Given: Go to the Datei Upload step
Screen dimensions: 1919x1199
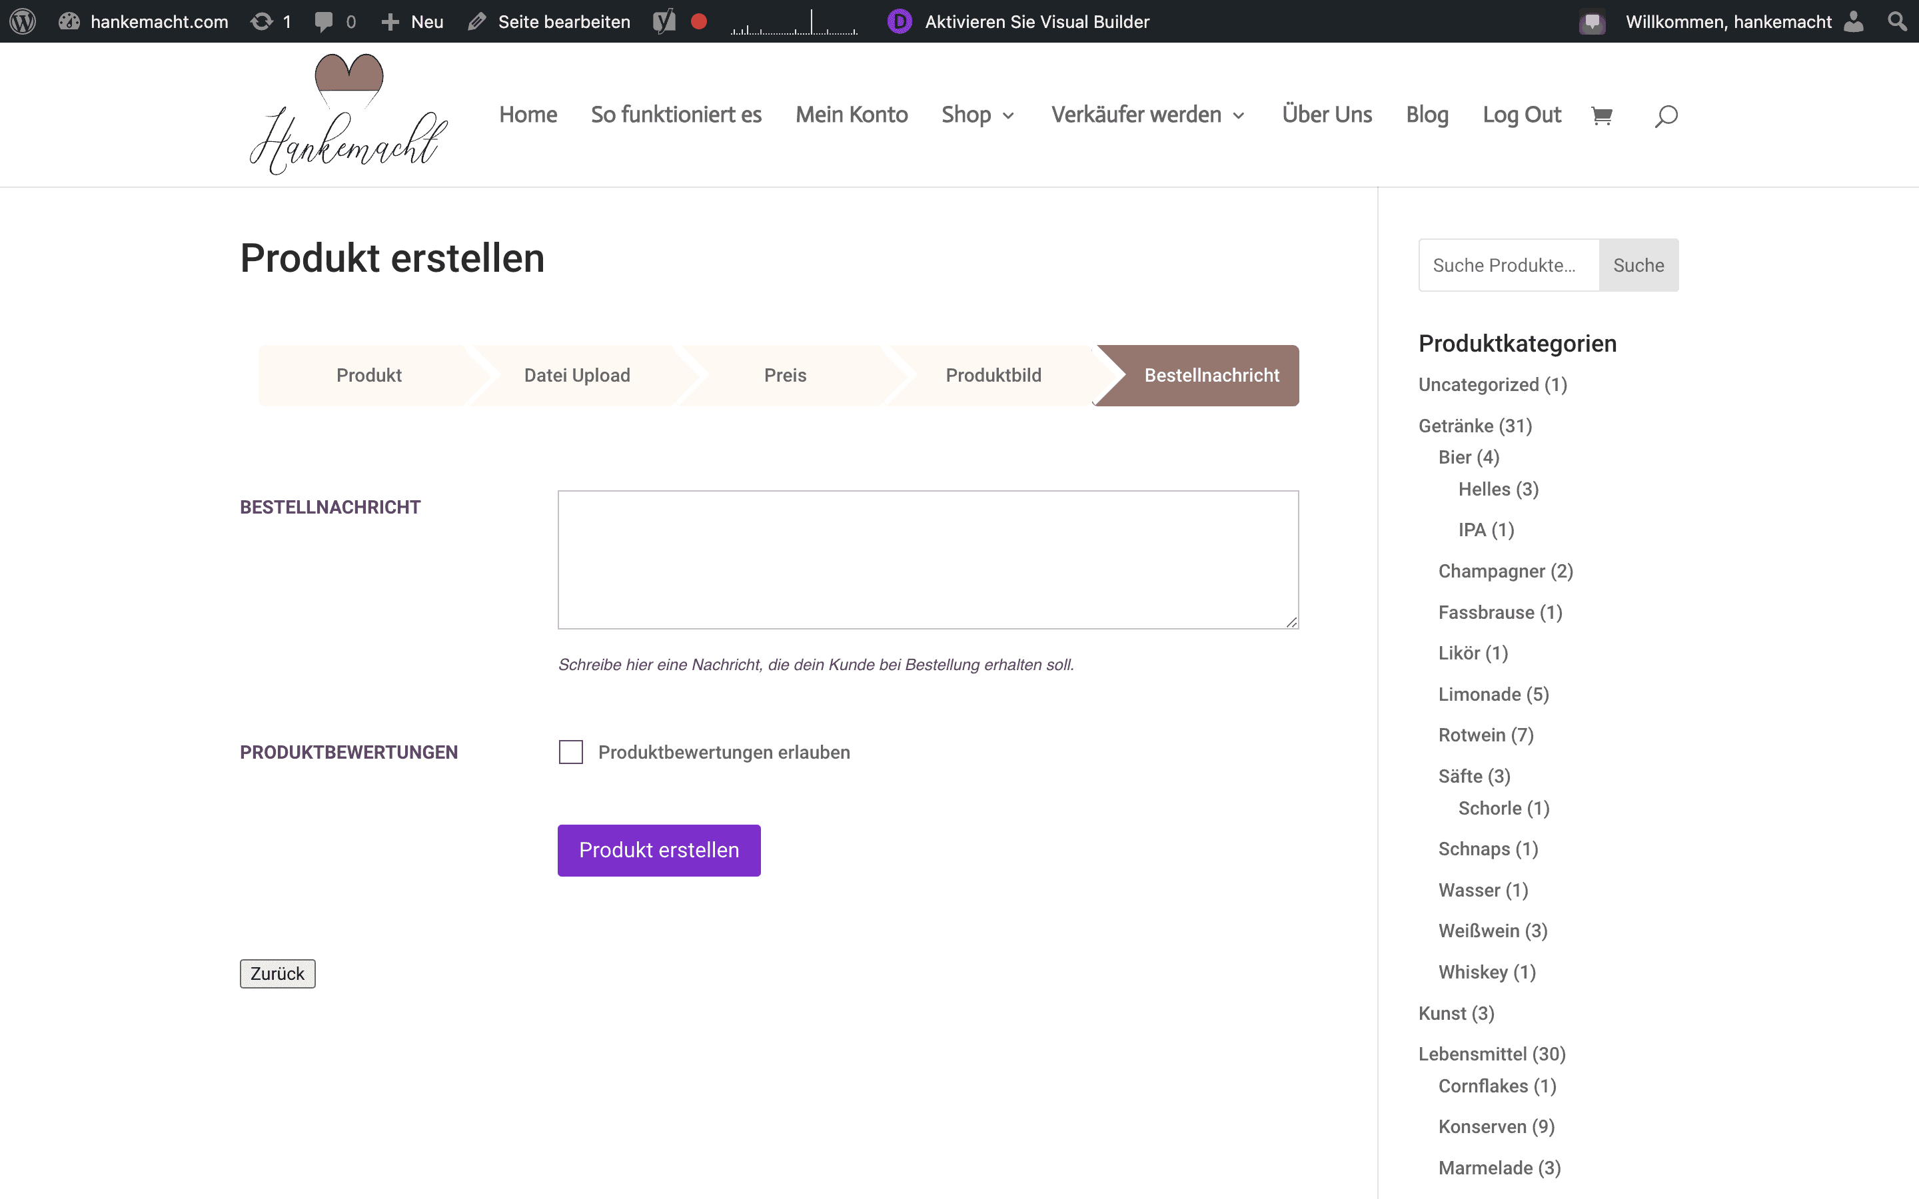Looking at the screenshot, I should point(577,375).
